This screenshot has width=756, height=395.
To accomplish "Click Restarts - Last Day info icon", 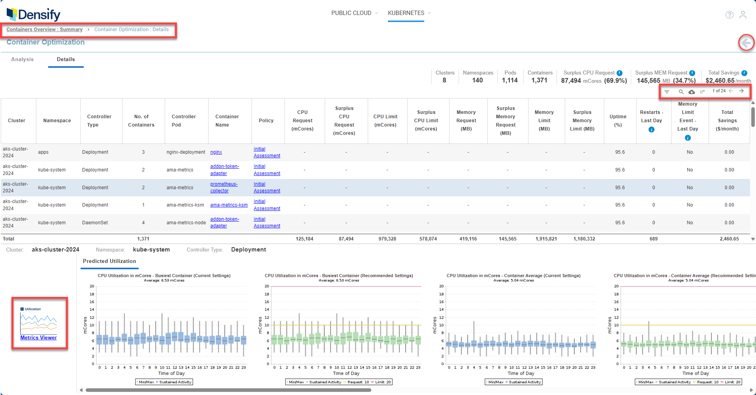I will coord(651,129).
